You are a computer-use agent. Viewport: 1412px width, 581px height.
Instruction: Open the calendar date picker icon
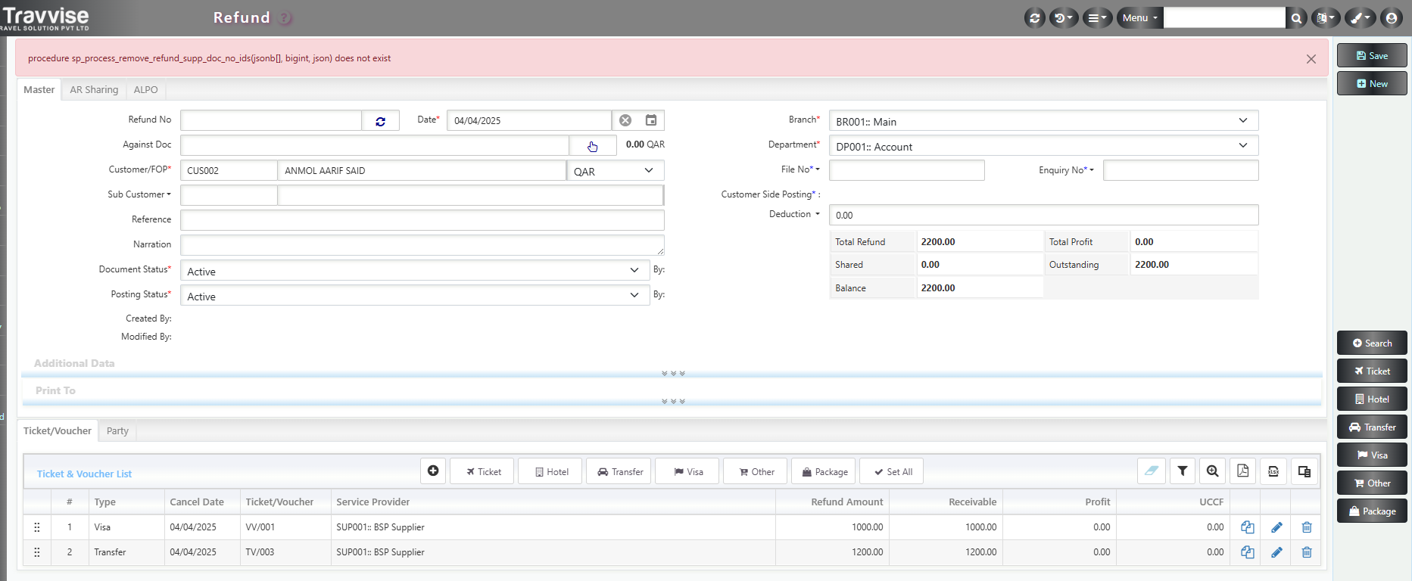coord(651,120)
